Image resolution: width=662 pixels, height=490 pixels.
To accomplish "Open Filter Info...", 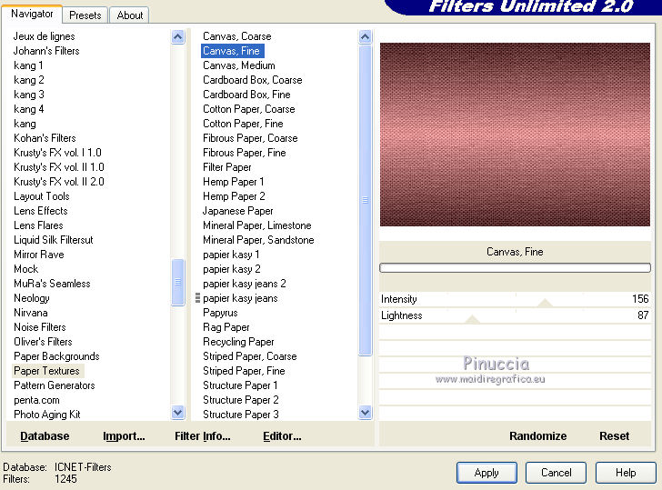I will coord(203,436).
